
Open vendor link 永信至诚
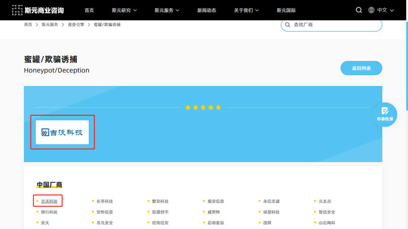click(271, 201)
